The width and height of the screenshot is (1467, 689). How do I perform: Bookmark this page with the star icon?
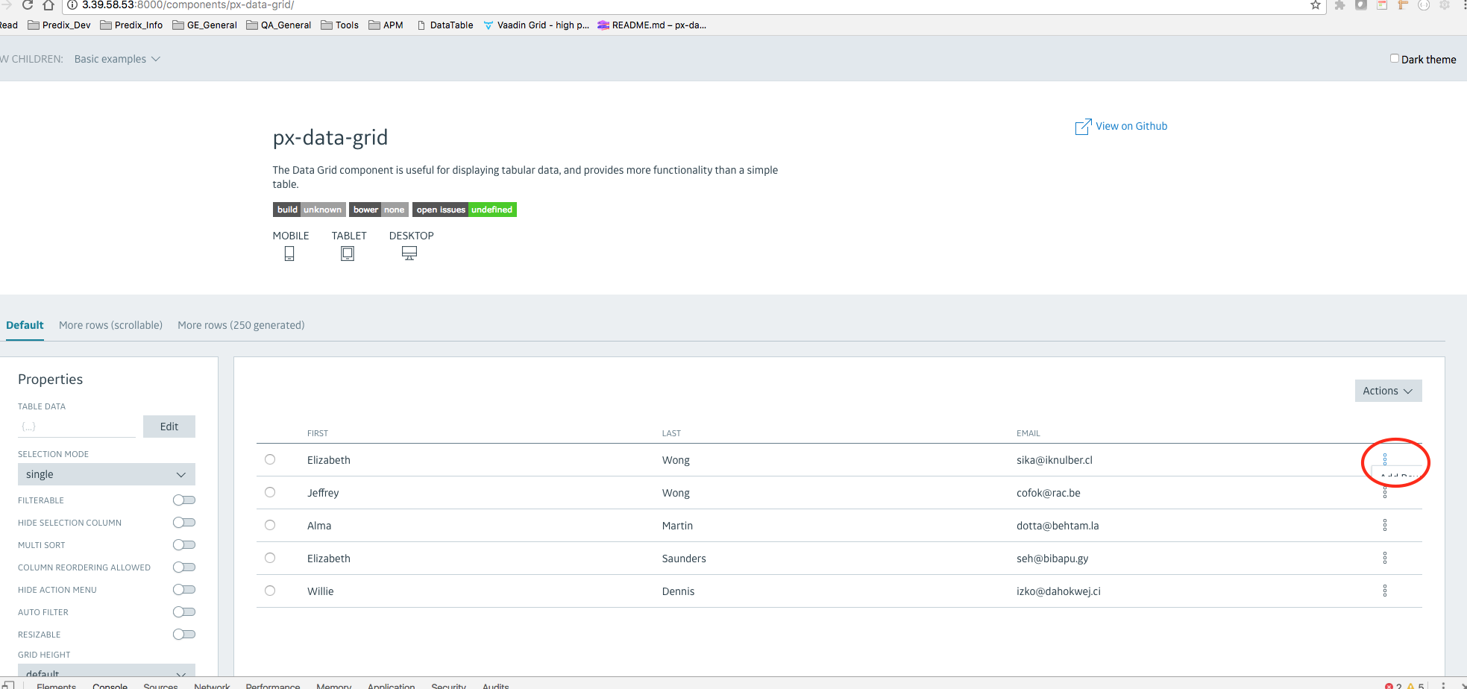coord(1315,5)
